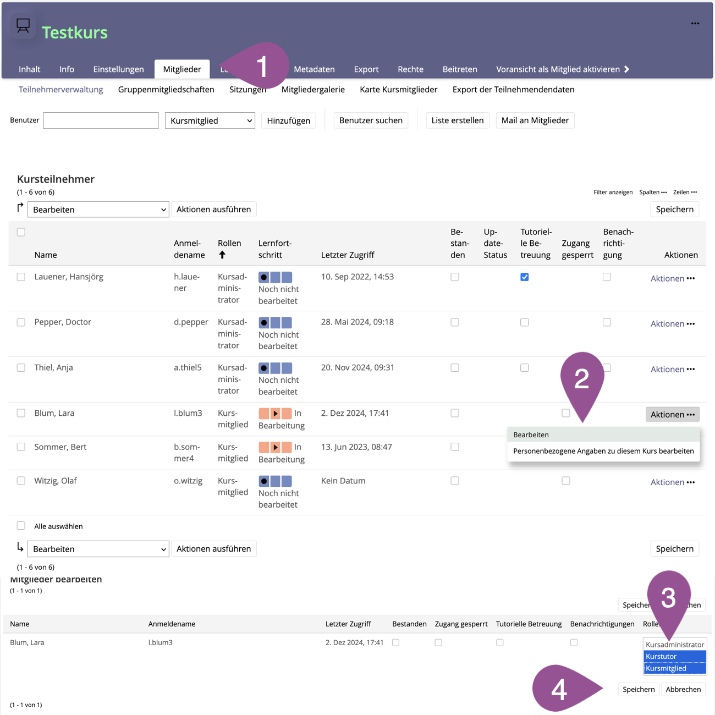Choose Bearbeiten in the open Aktionen menu
The image size is (715, 715).
point(531,435)
